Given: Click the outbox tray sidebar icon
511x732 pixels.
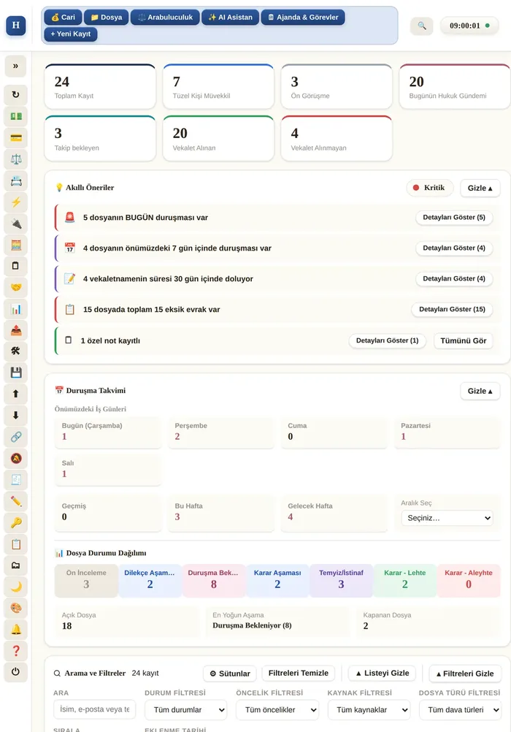Looking at the screenshot, I should (16, 330).
